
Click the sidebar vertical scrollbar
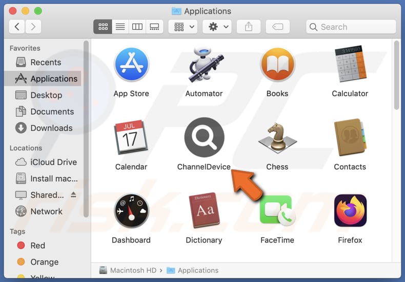[x=86, y=129]
